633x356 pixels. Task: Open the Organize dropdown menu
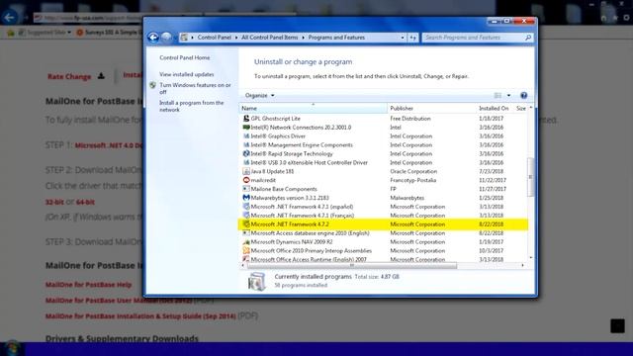259,95
